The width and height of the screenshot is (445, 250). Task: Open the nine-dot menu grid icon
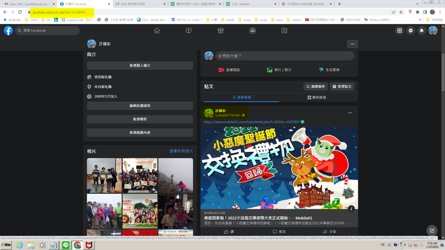tap(399, 31)
